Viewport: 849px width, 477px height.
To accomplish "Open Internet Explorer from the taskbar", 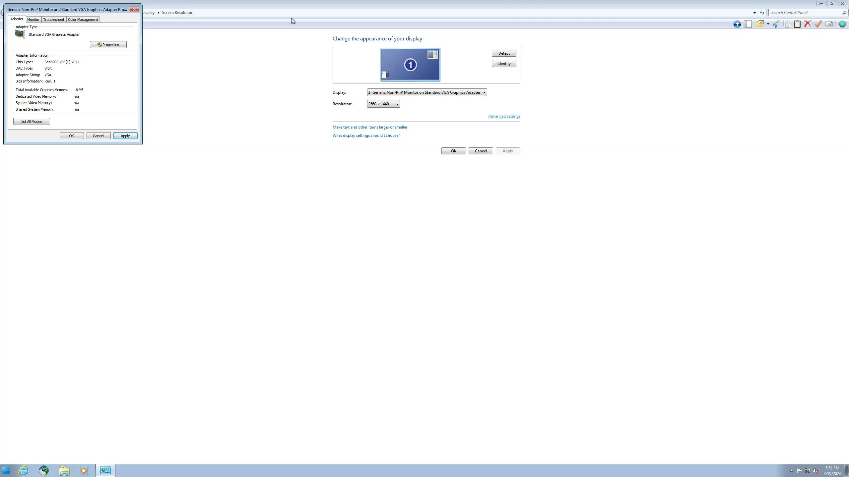I will coord(23,470).
